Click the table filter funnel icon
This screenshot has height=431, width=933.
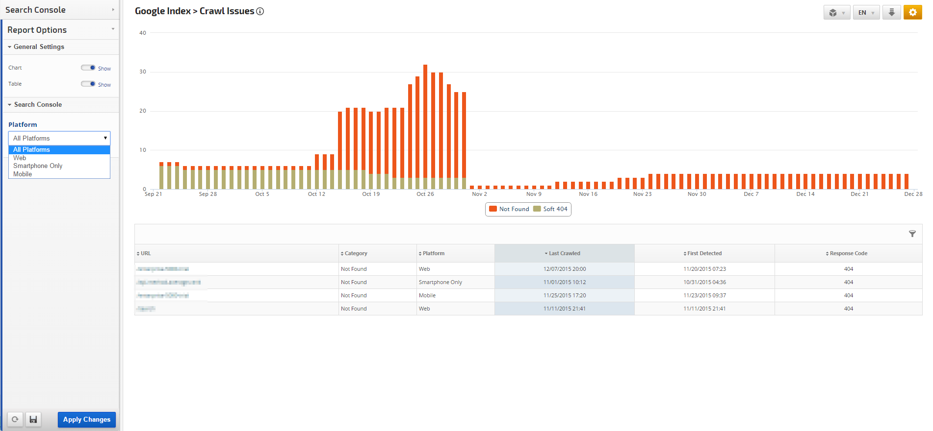(x=912, y=234)
